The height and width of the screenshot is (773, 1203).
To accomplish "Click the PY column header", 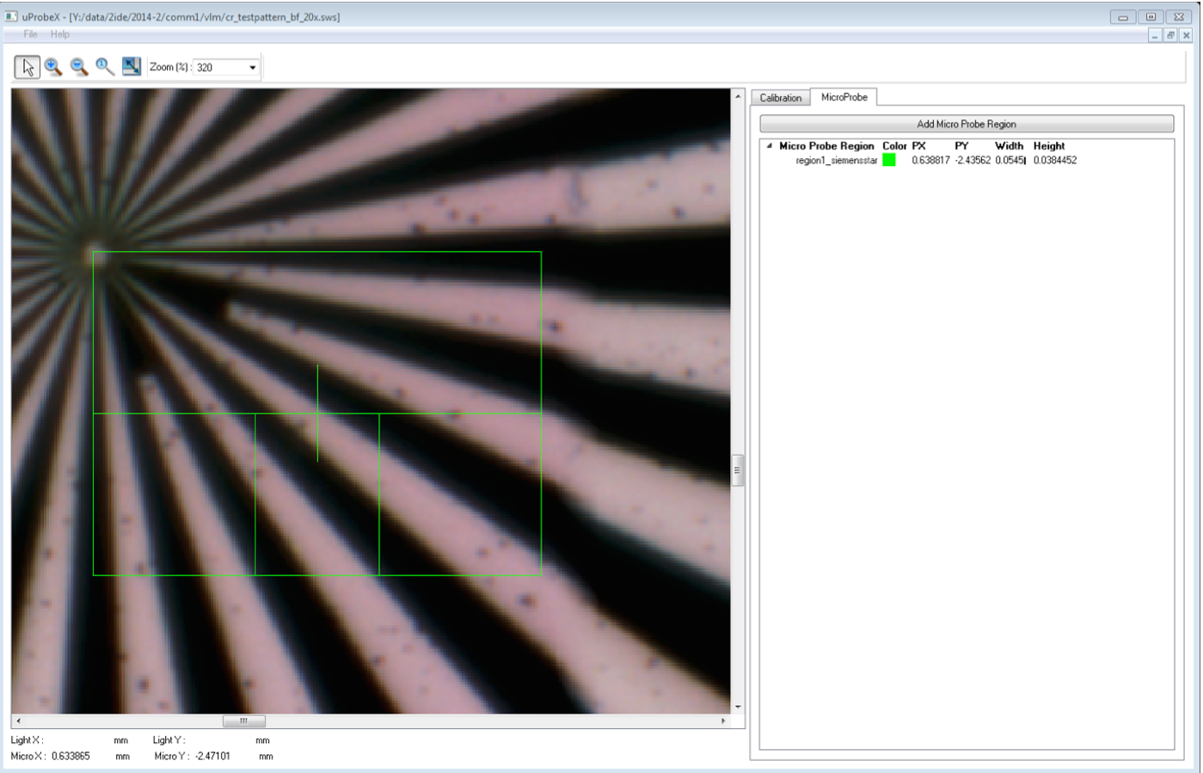I will (961, 146).
